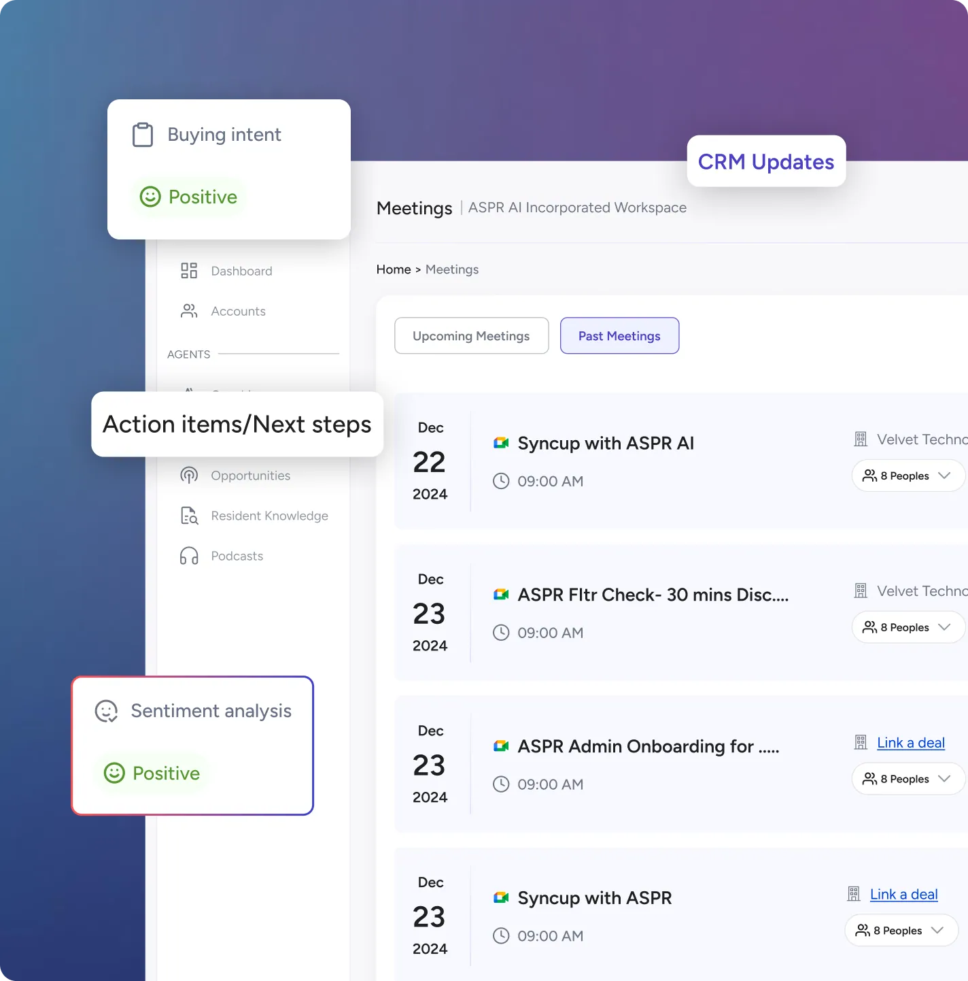Click the Google Meet icon beside ASPR Admin Onboarding
The image size is (968, 981).
point(501,746)
